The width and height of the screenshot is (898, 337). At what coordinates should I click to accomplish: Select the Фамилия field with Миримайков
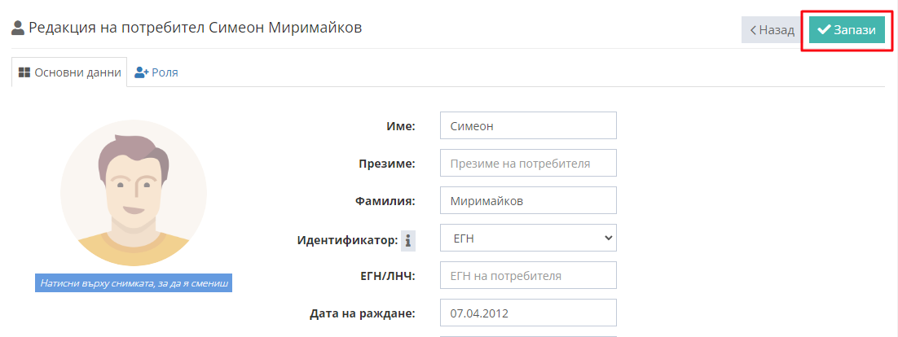[x=528, y=200]
